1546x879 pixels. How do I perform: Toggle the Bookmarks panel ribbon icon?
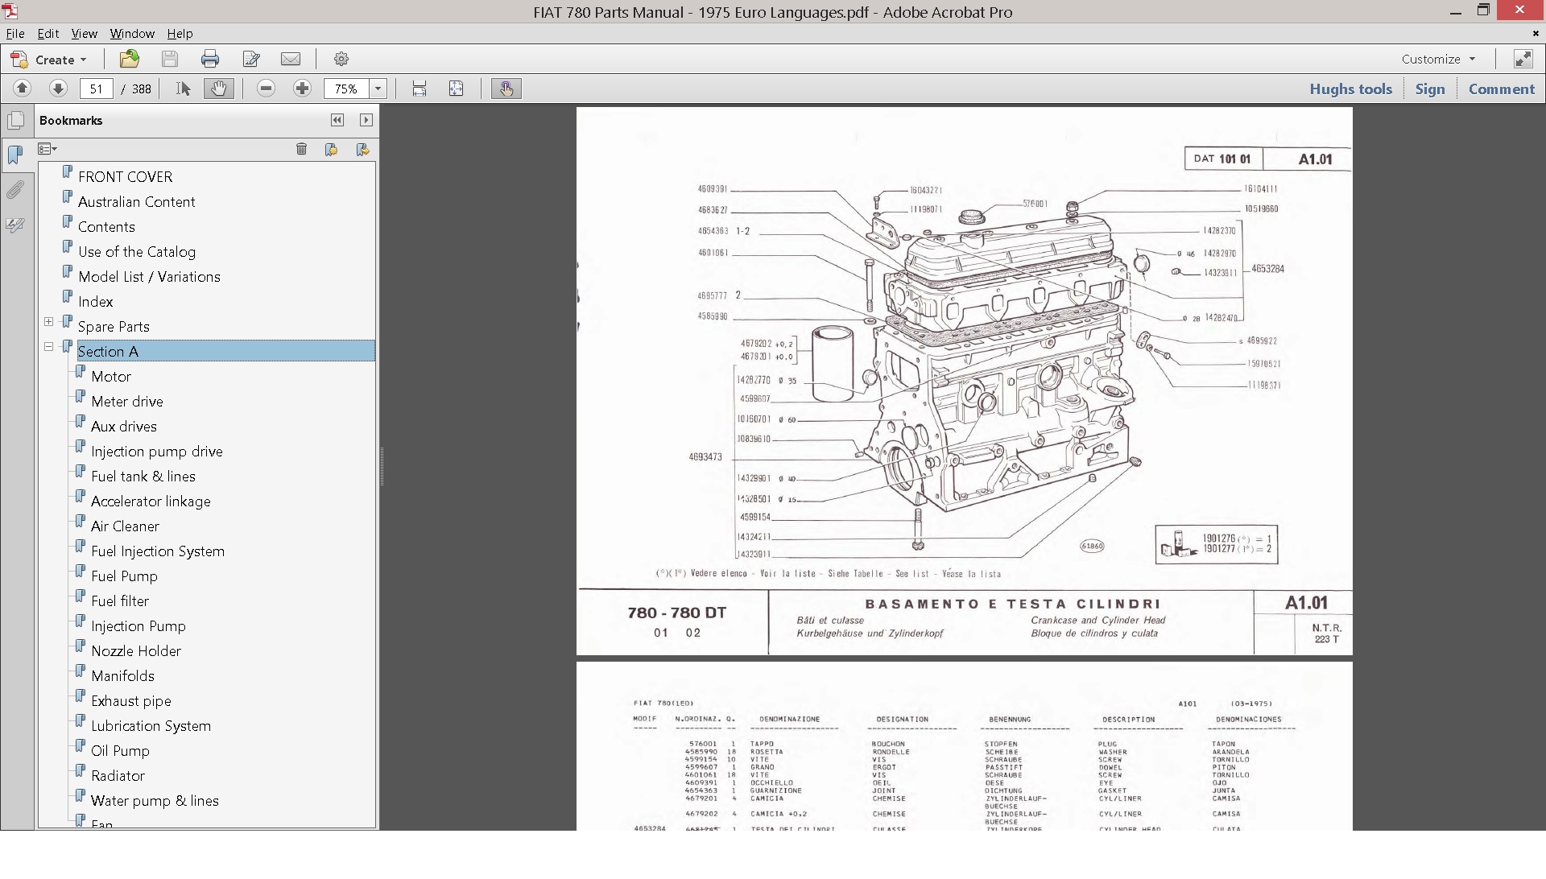point(15,155)
